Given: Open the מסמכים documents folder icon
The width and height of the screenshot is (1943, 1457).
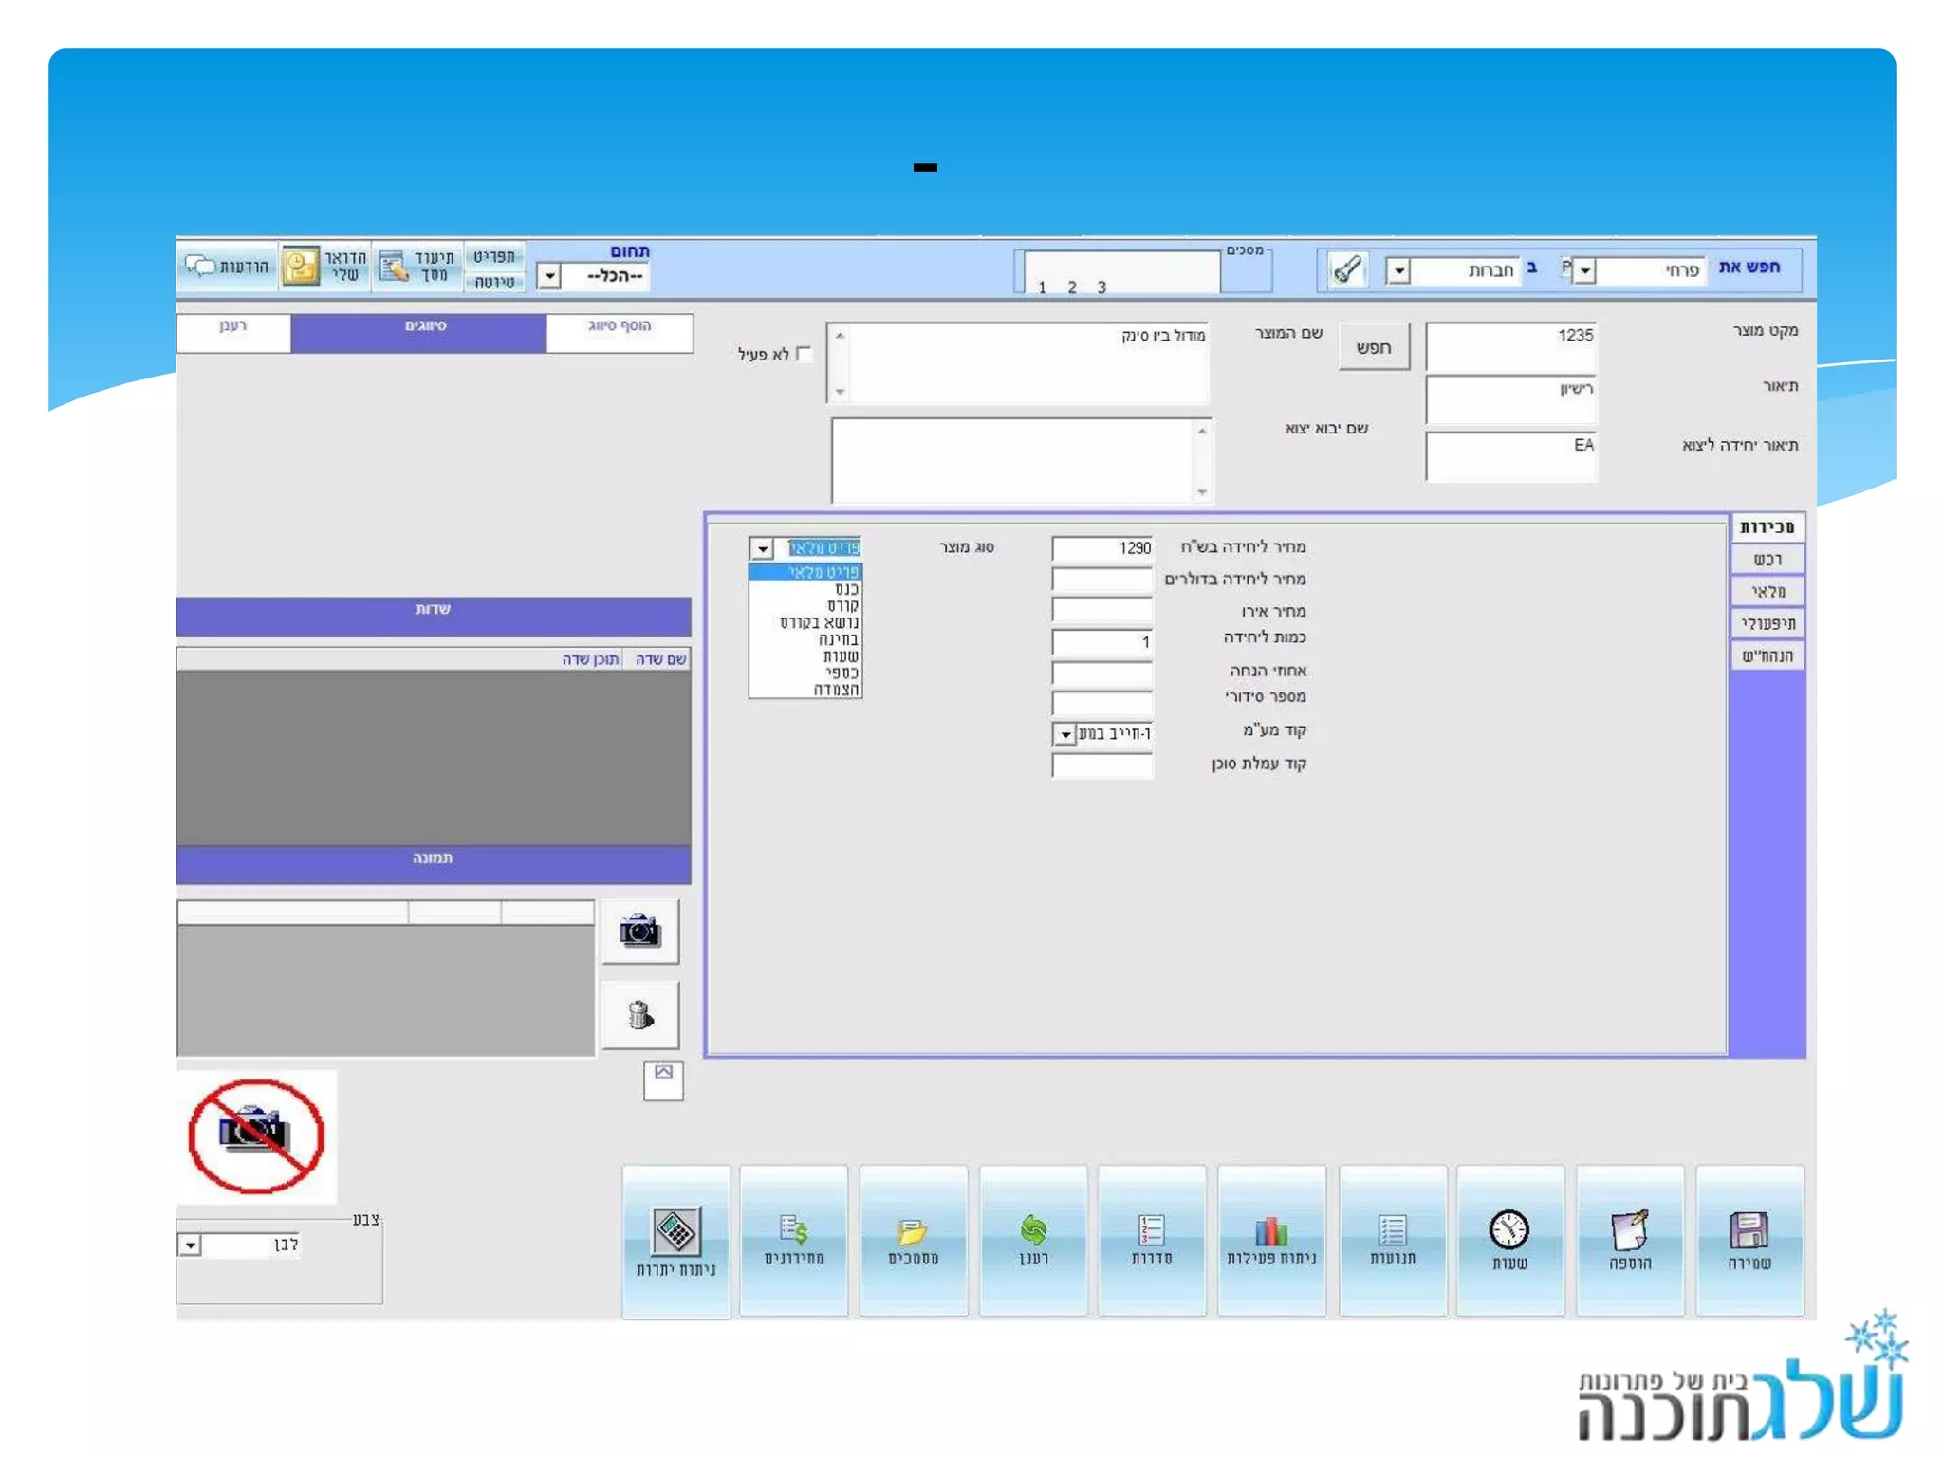Looking at the screenshot, I should pyautogui.click(x=913, y=1231).
